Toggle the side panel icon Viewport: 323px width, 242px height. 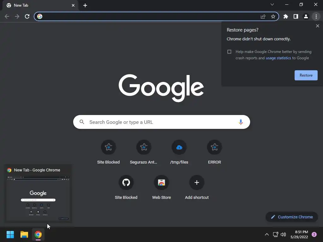296,16
